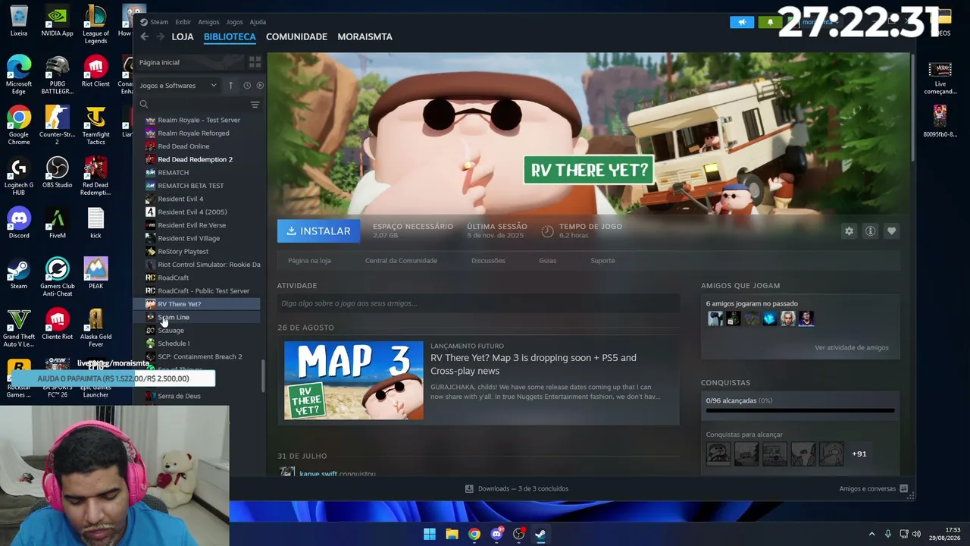Open the Map 3 news thumbnail
Image resolution: width=970 pixels, height=546 pixels.
[354, 380]
